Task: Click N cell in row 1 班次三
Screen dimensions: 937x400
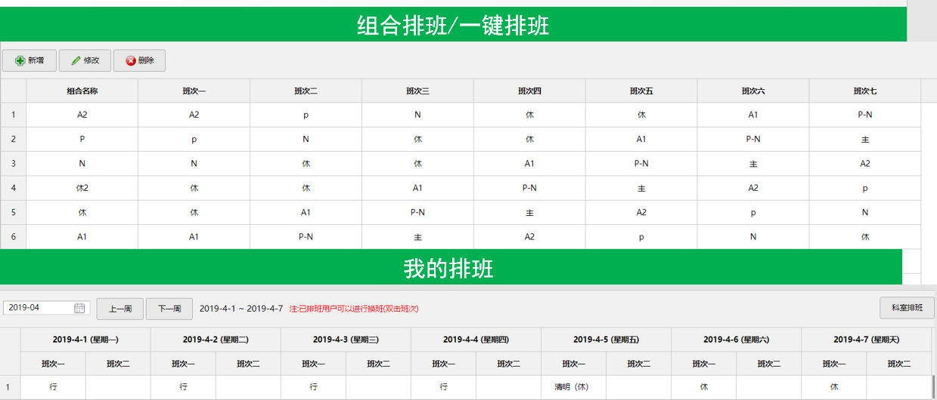Action: coord(417,115)
